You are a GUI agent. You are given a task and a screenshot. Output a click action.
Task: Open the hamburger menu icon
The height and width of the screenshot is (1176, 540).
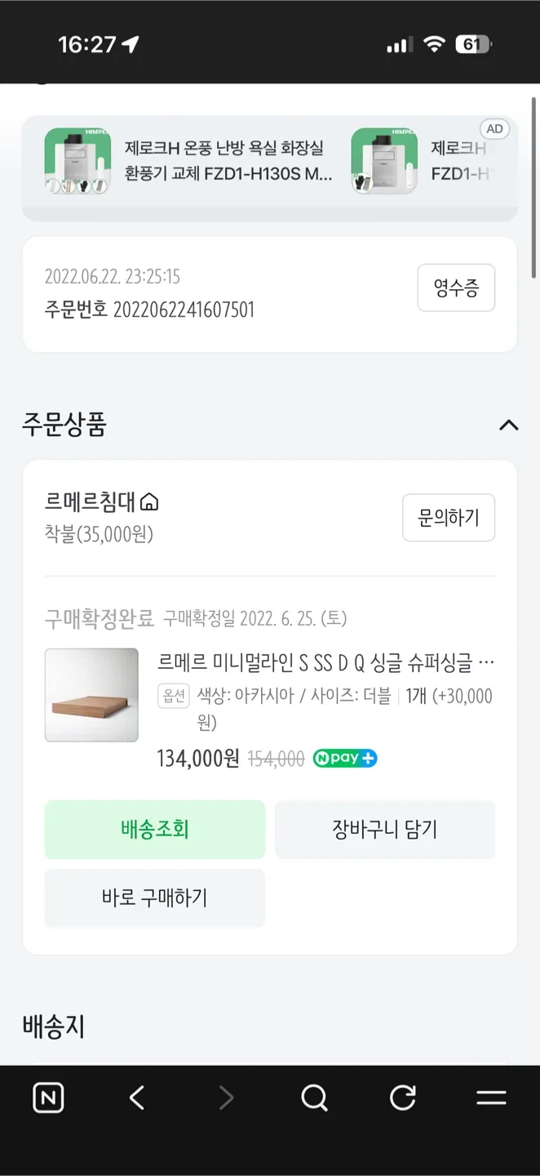click(491, 1098)
